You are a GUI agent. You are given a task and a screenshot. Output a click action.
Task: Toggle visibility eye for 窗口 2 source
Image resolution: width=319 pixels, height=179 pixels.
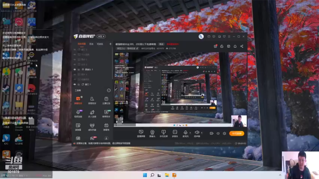pyautogui.click(x=75, y=49)
